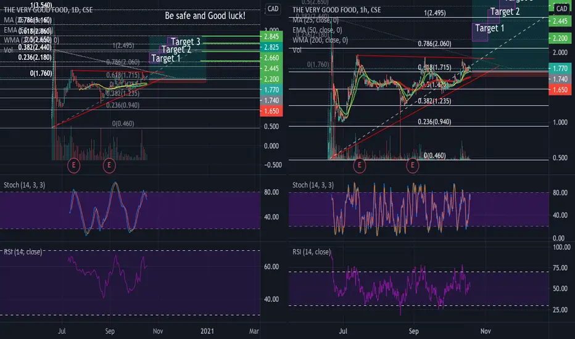The height and width of the screenshot is (339, 575).
Task: Click the -0.500 value on the 1D price axis
Action: click(x=273, y=165)
